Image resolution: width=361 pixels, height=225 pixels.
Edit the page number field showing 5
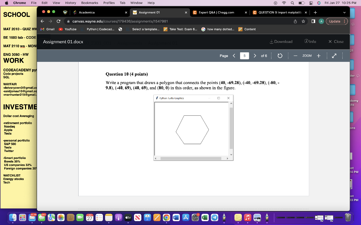tap(244, 56)
